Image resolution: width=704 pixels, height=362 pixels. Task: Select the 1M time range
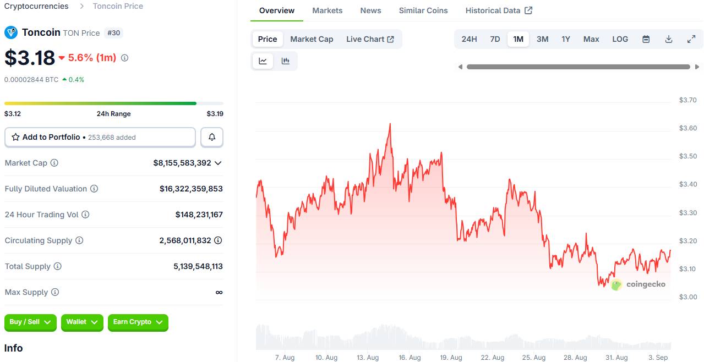pos(518,39)
